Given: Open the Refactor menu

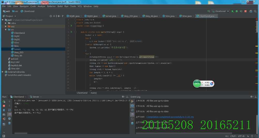Looking at the screenshot, I should coord(51,6).
